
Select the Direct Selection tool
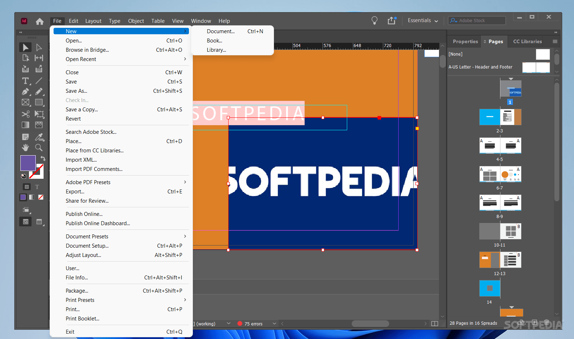(x=39, y=47)
